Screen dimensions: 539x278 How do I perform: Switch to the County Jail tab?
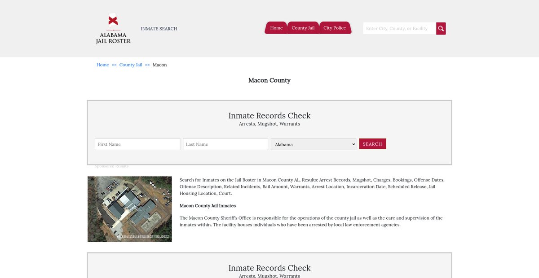click(x=303, y=28)
